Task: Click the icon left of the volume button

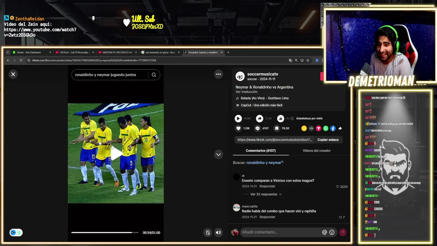Action: 208,233
